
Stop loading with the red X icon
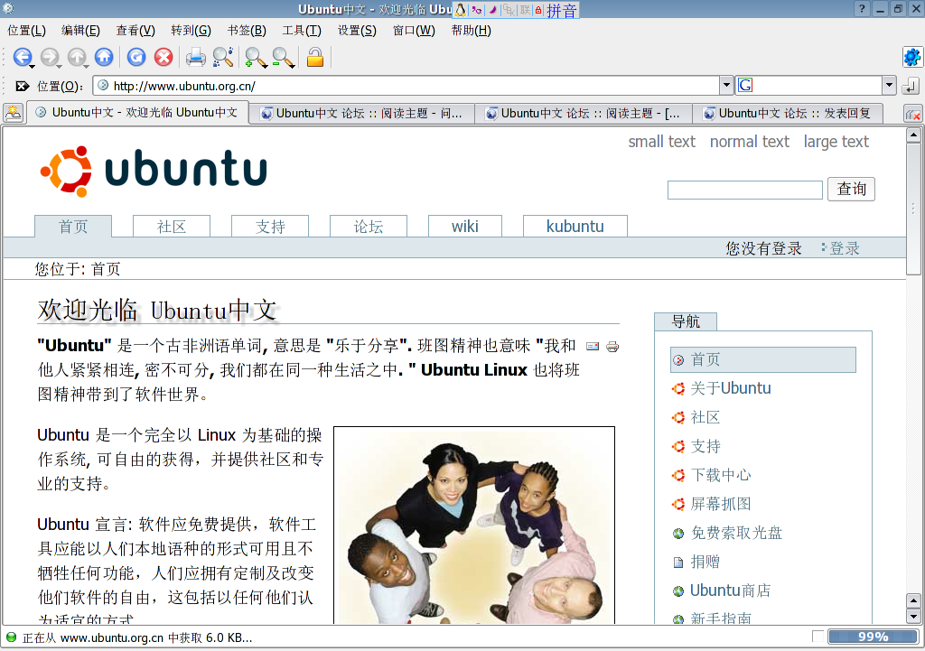(x=164, y=57)
